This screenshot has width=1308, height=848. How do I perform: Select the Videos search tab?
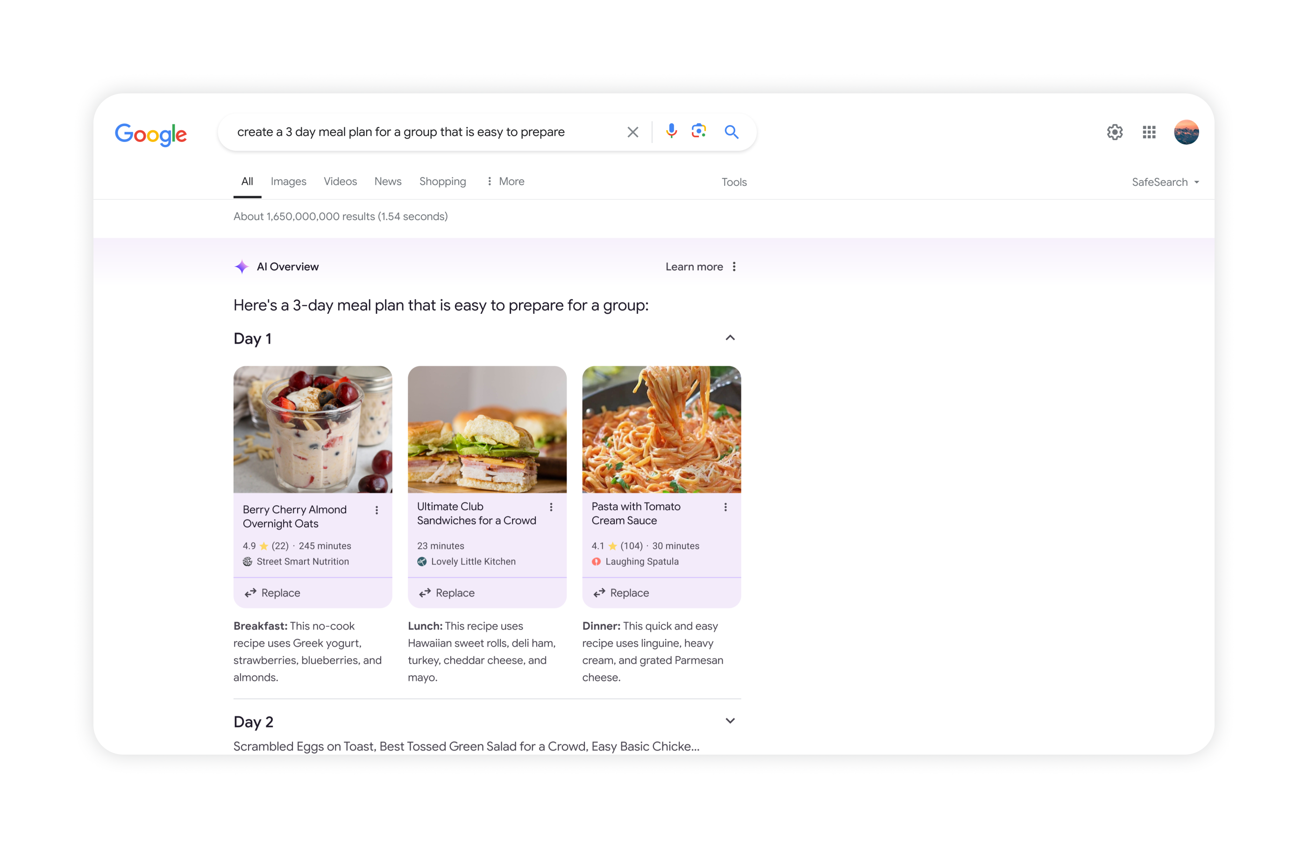(x=341, y=181)
